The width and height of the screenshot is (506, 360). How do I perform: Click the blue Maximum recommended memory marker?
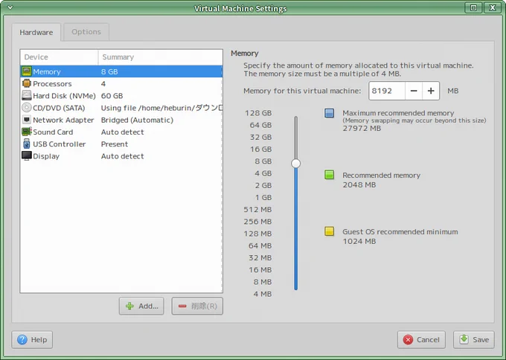(x=329, y=113)
